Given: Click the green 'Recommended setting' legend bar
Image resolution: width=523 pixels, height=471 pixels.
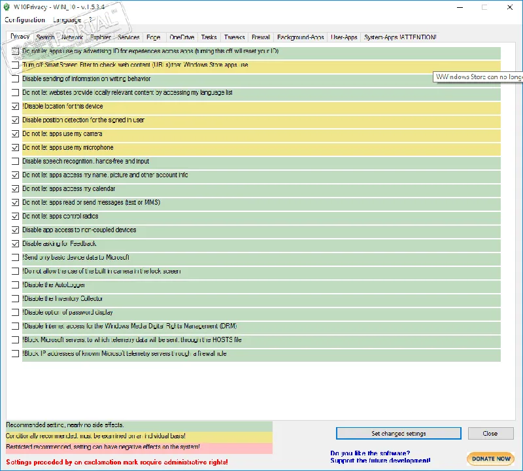Looking at the screenshot, I should pos(139,425).
